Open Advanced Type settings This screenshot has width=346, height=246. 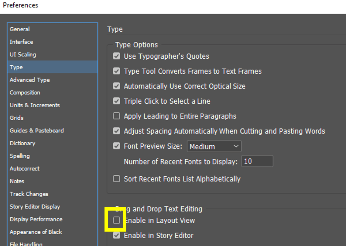click(x=30, y=80)
